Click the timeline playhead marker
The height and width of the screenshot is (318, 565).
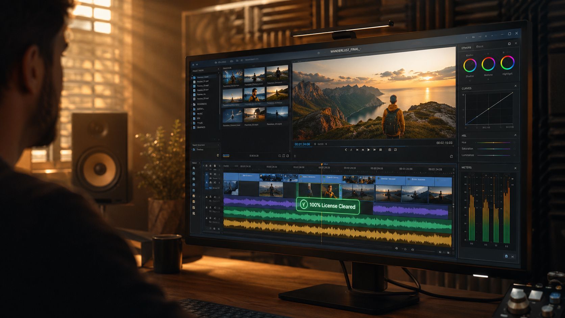tap(322, 165)
